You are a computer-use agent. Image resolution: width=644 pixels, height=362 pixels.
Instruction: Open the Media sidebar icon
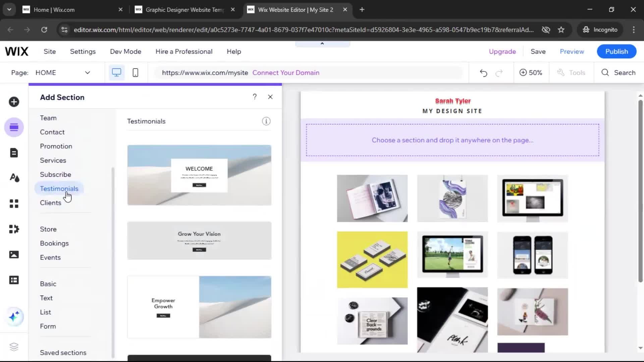[14, 254]
